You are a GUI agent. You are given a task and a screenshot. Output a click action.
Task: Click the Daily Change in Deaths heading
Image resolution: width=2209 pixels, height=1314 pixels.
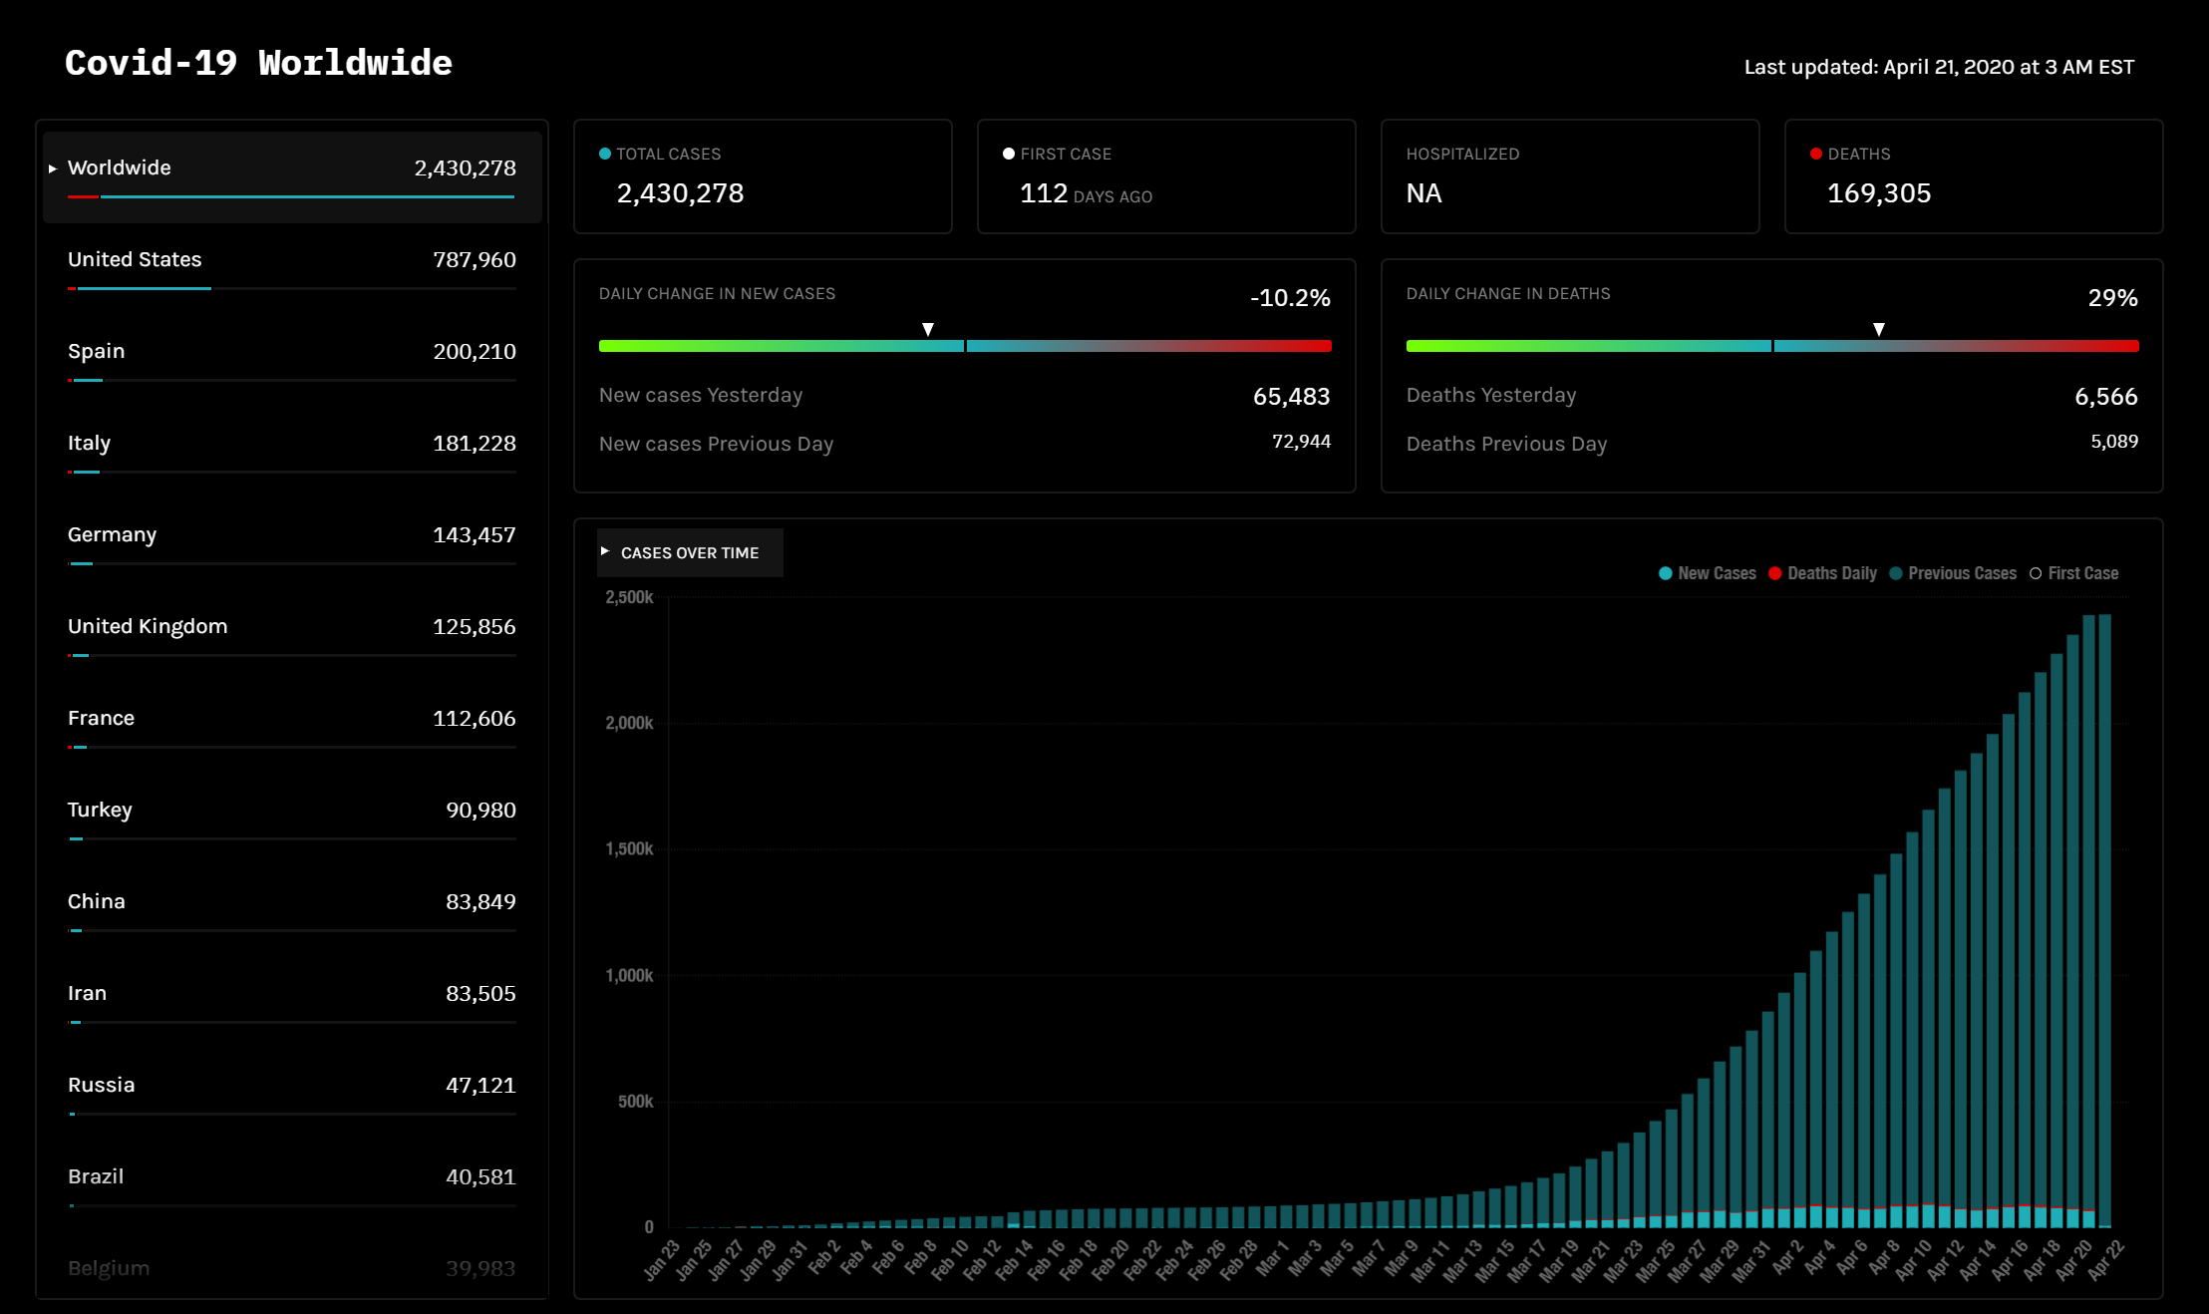click(1508, 293)
